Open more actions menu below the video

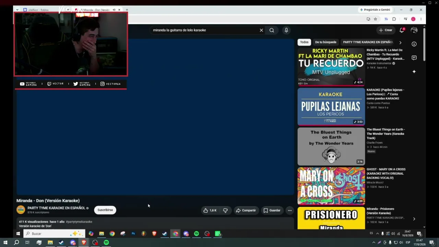(x=290, y=210)
